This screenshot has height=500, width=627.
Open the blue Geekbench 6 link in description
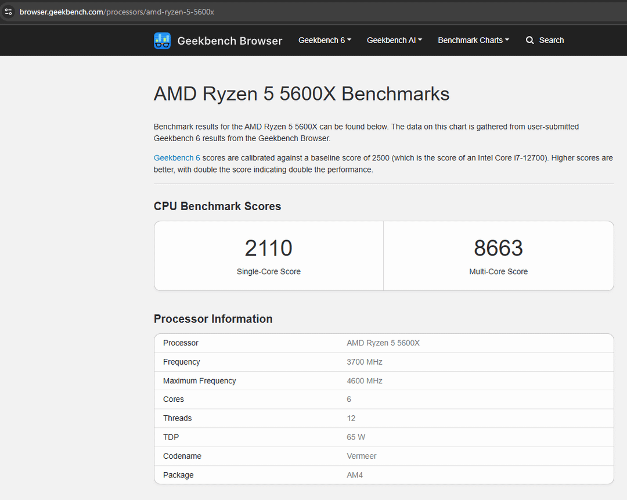[176, 158]
